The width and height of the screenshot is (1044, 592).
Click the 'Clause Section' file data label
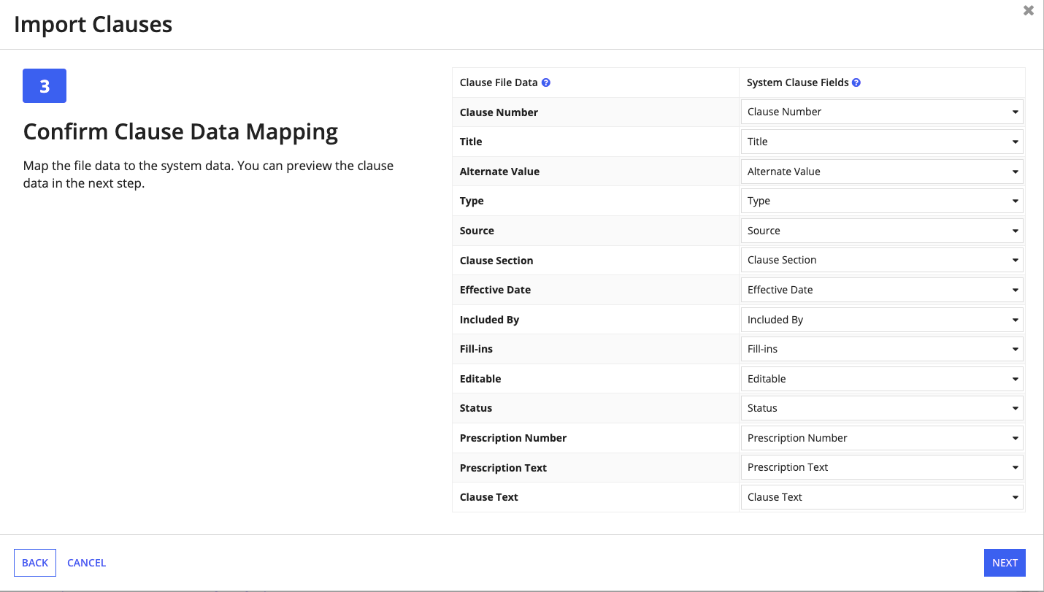(496, 261)
